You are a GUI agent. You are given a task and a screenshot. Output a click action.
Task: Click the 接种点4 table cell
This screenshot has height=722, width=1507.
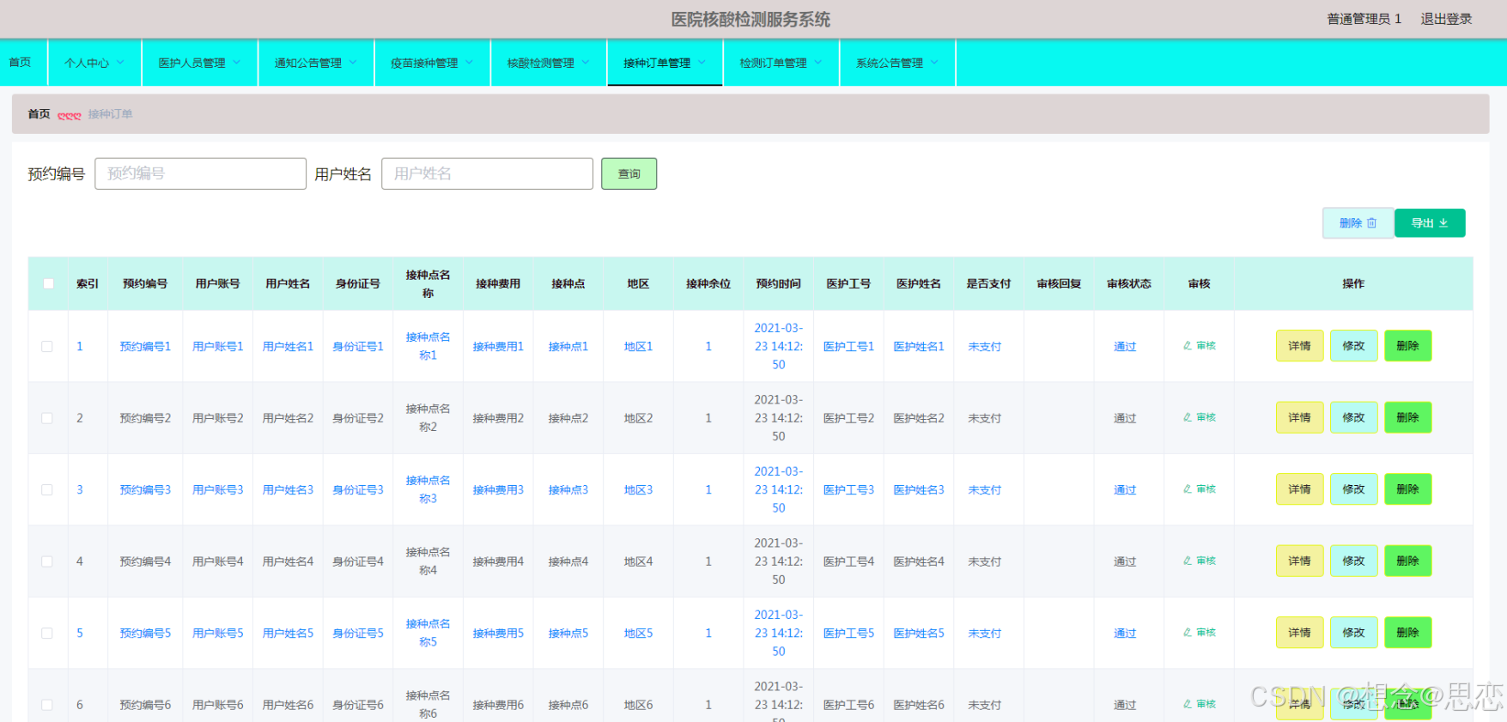[x=568, y=561]
